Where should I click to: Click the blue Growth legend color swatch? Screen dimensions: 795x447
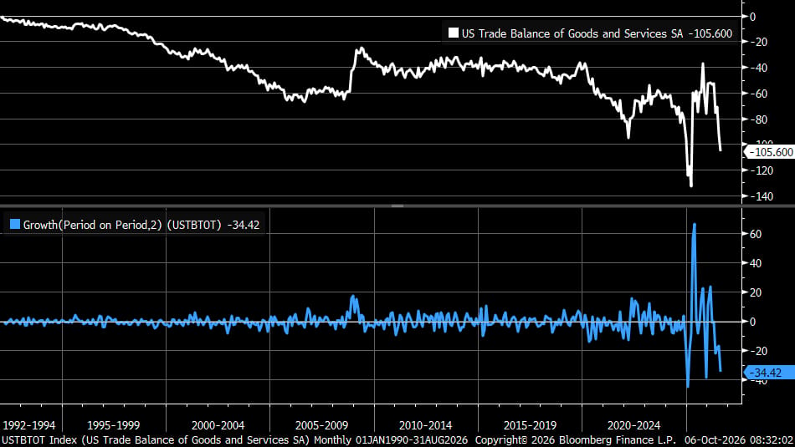tap(15, 224)
